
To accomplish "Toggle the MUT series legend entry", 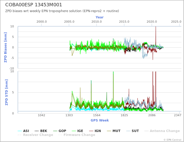I will pyautogui.click(x=114, y=131).
